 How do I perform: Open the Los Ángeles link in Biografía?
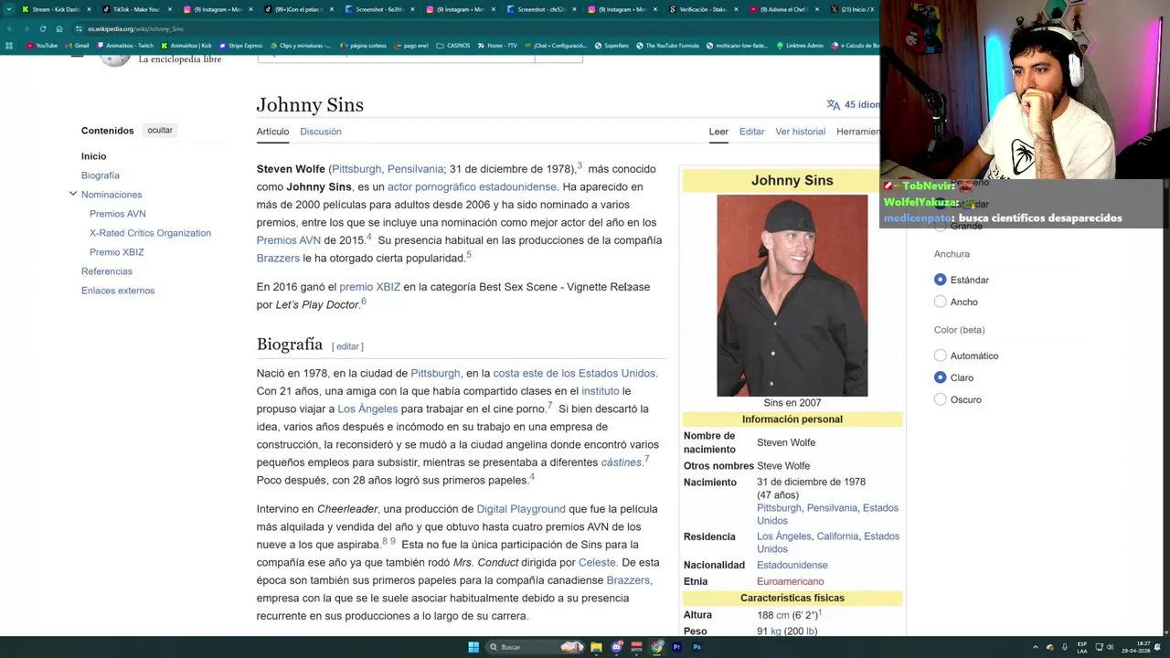tap(367, 409)
